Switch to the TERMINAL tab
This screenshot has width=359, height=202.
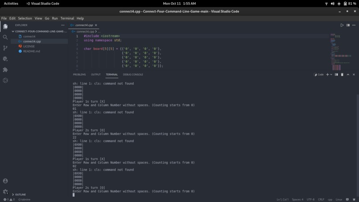click(112, 74)
